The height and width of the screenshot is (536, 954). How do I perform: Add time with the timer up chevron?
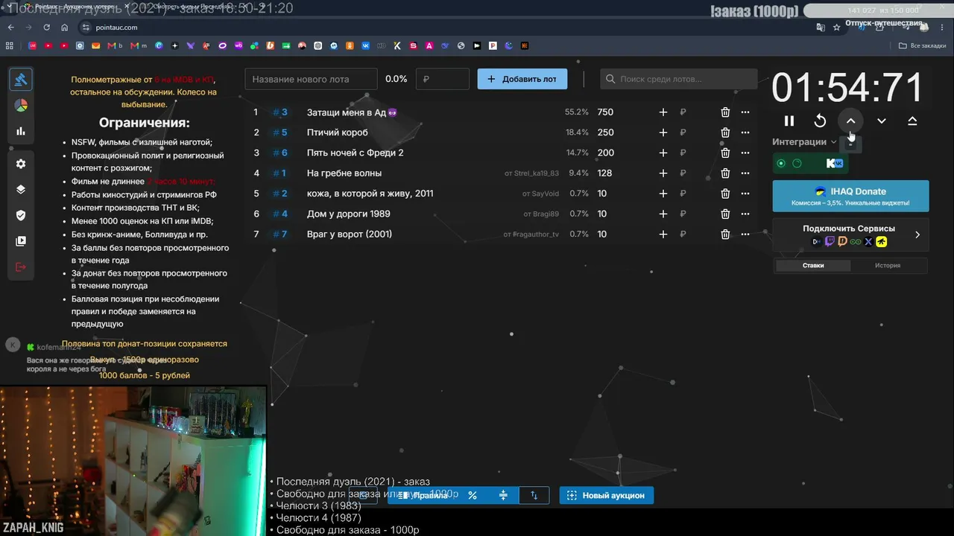pyautogui.click(x=850, y=121)
